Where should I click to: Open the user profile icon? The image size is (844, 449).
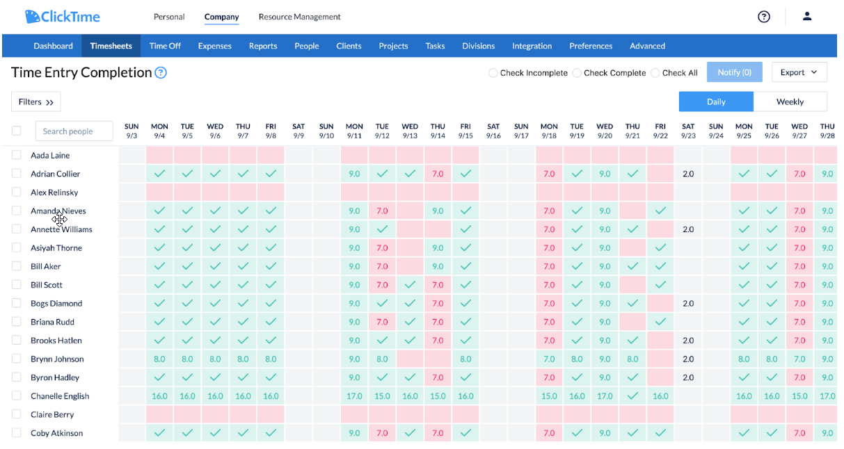[x=807, y=17]
